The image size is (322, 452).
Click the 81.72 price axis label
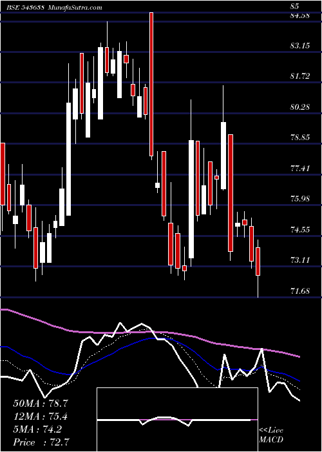click(300, 76)
